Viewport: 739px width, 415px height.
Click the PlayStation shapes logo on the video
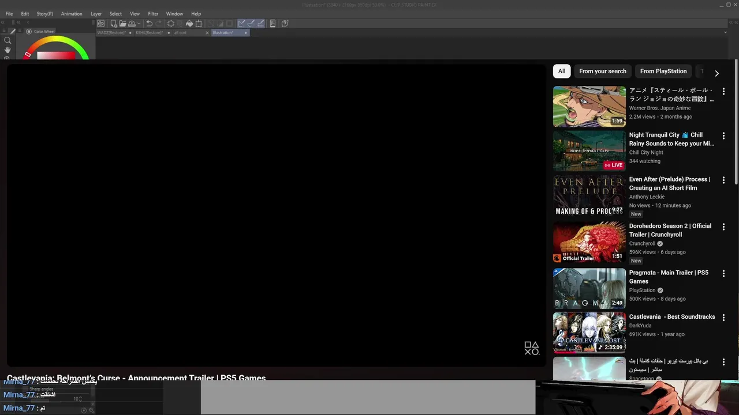[x=532, y=348]
